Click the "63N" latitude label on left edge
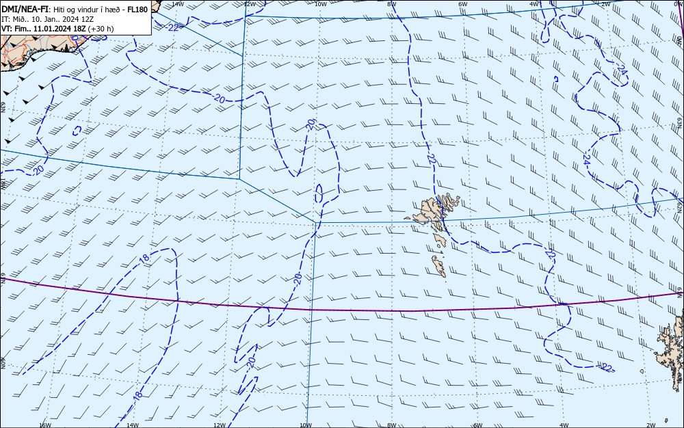The height and width of the screenshot is (428, 684). click(x=3, y=107)
